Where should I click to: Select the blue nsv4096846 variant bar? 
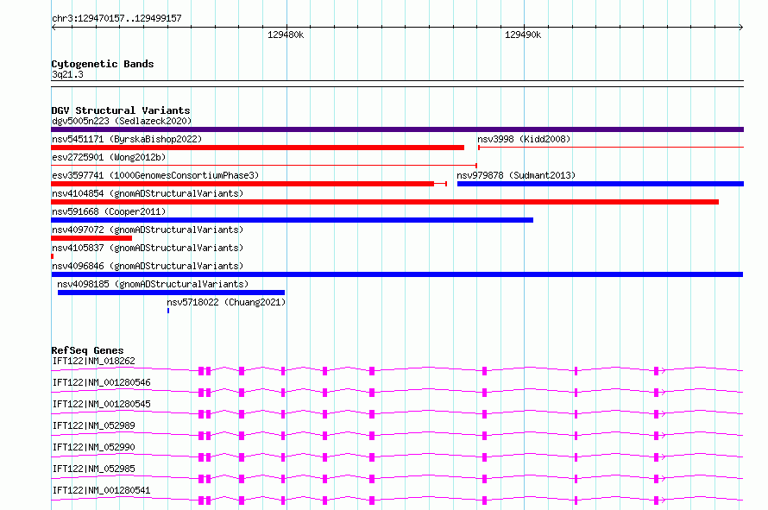397,274
